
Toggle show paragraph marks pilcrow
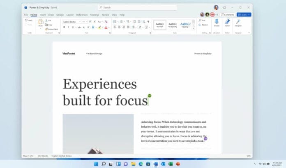point(148,22)
